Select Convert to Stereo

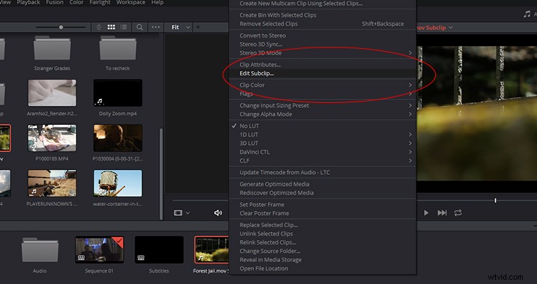[323, 35]
